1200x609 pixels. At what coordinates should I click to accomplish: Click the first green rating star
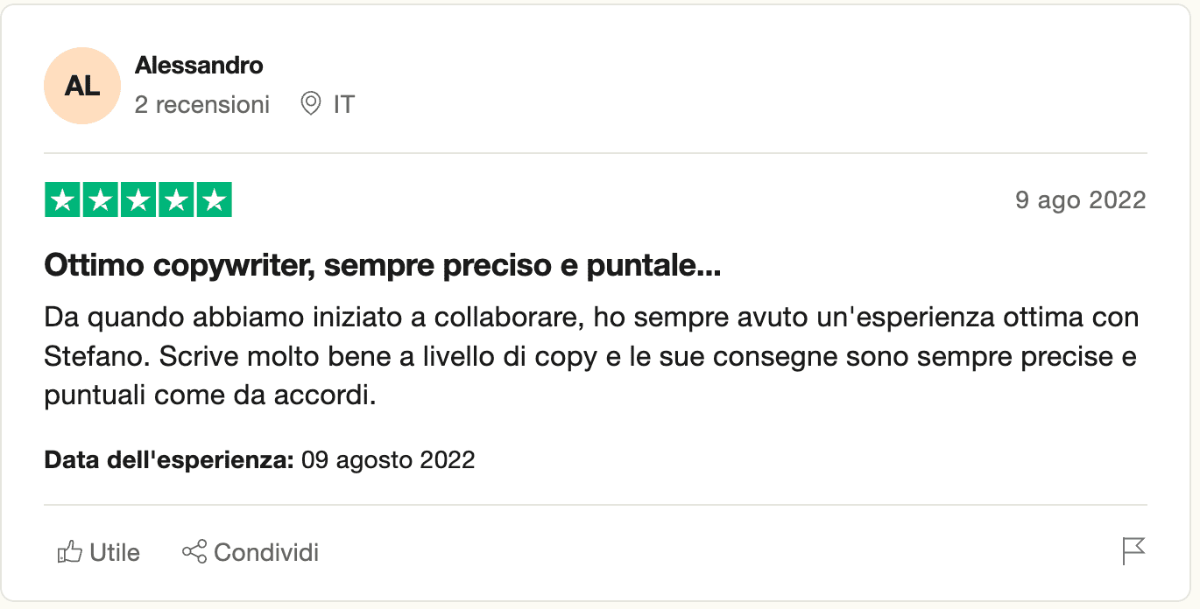62,199
